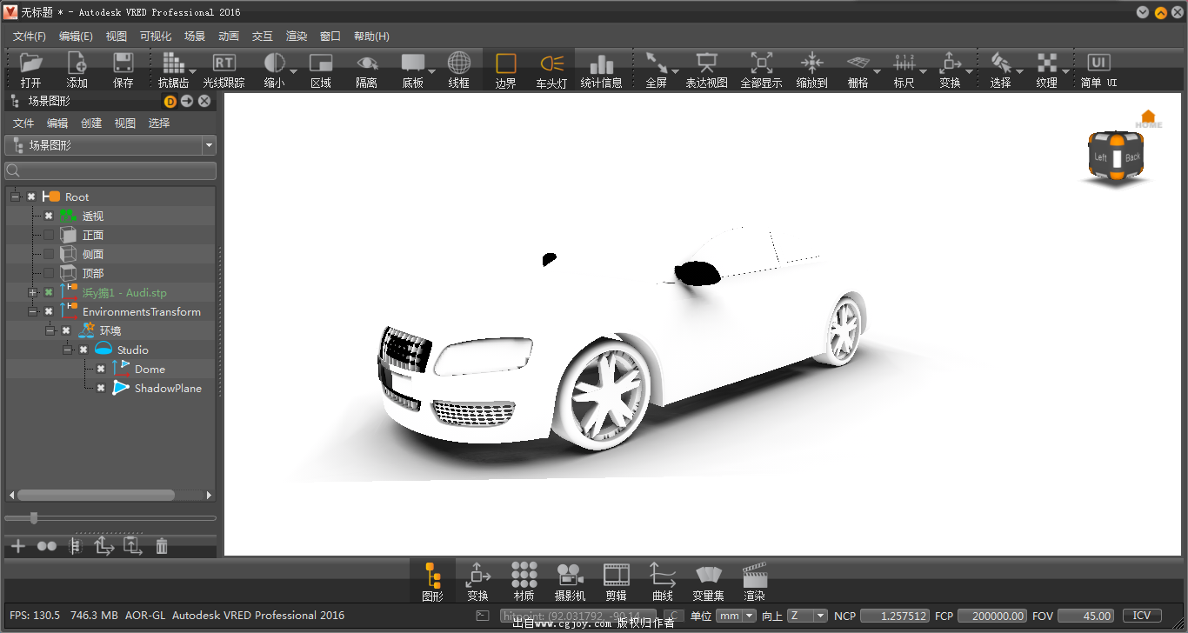
Task: Click the plus create node icon
Action: coord(17,546)
